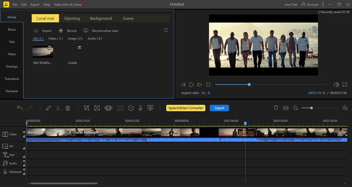352x187 pixels.
Task: Change the 16:9 aspect ratio value
Action: pos(205,93)
